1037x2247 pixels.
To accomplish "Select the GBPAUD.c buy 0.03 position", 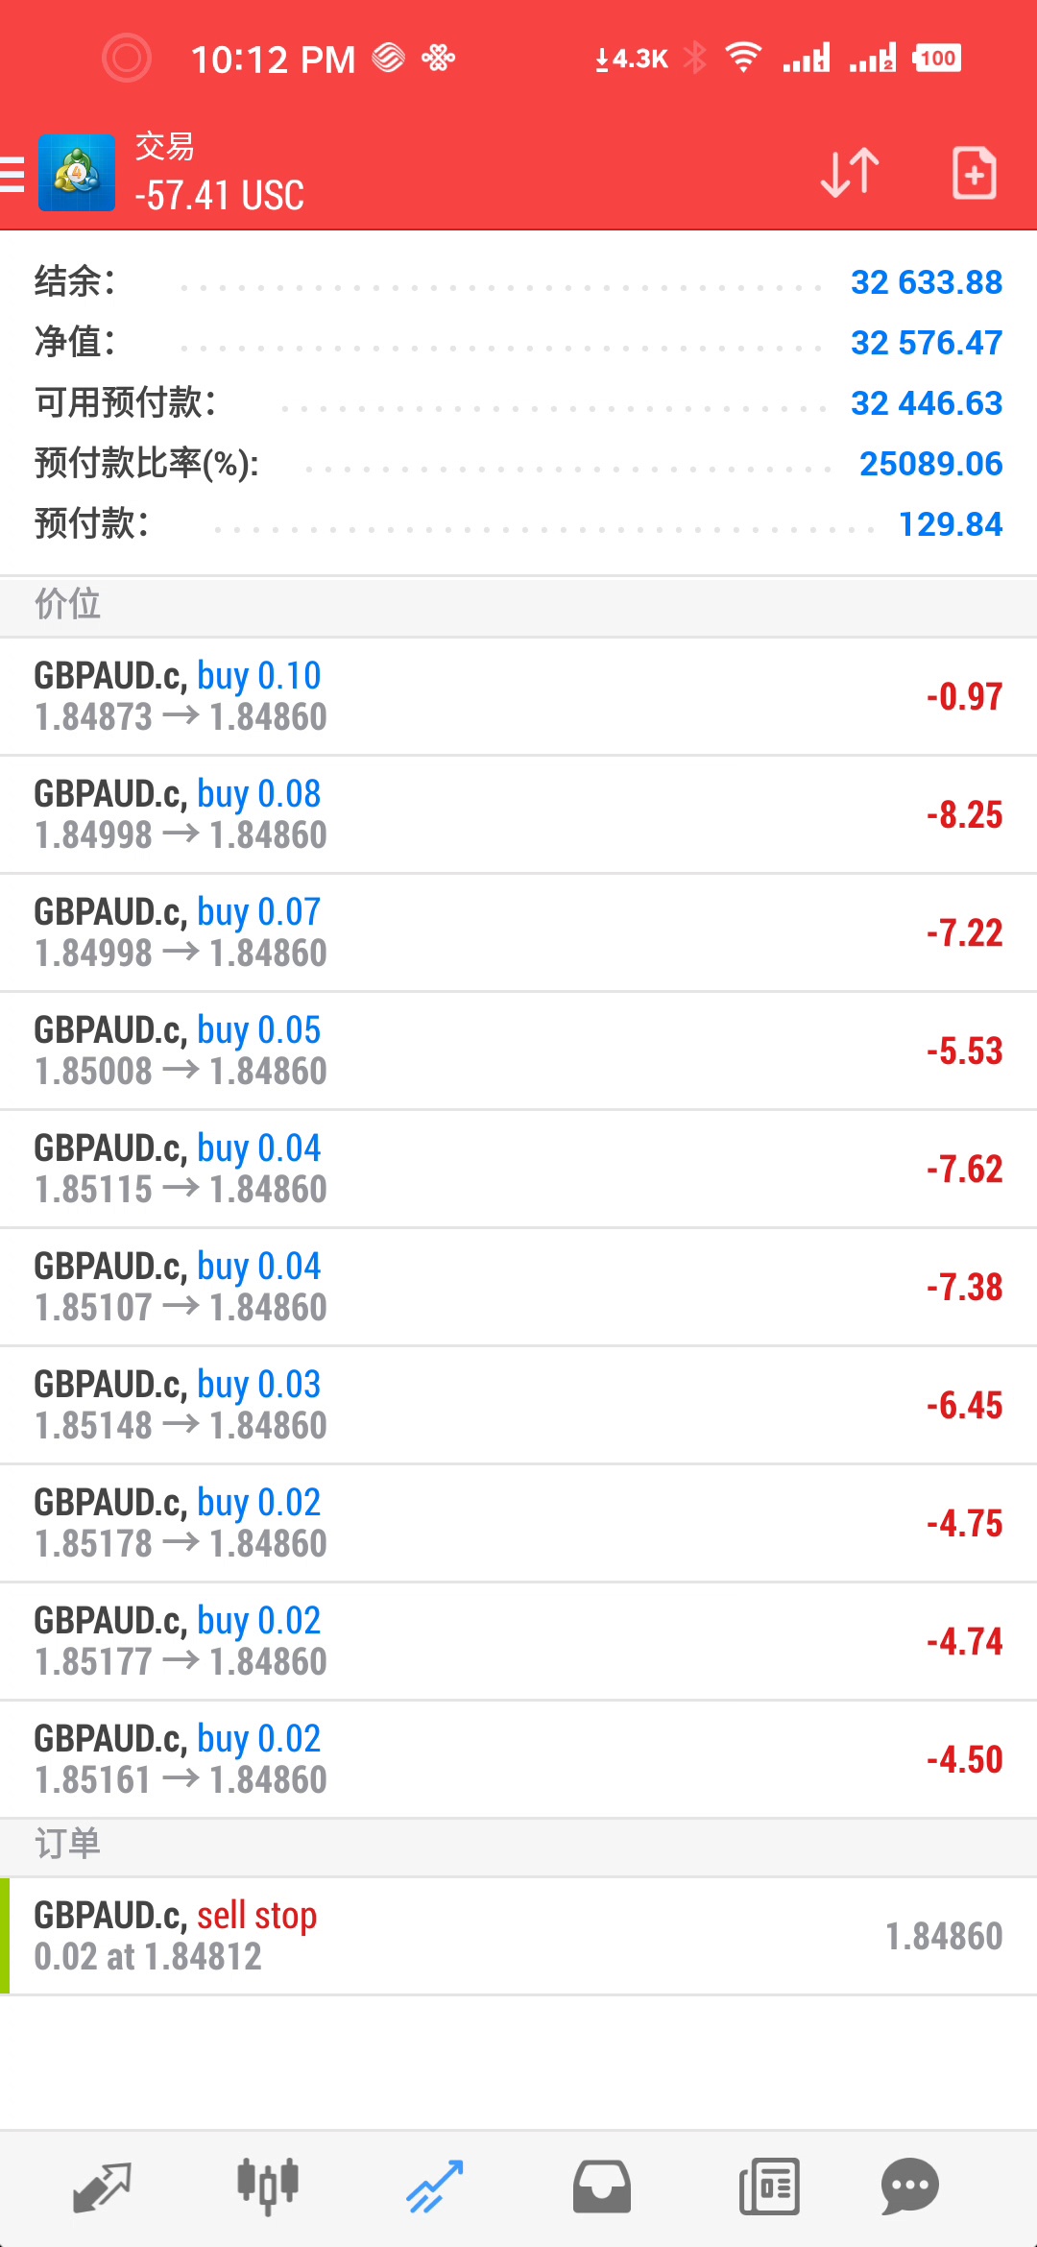I will [518, 1405].
